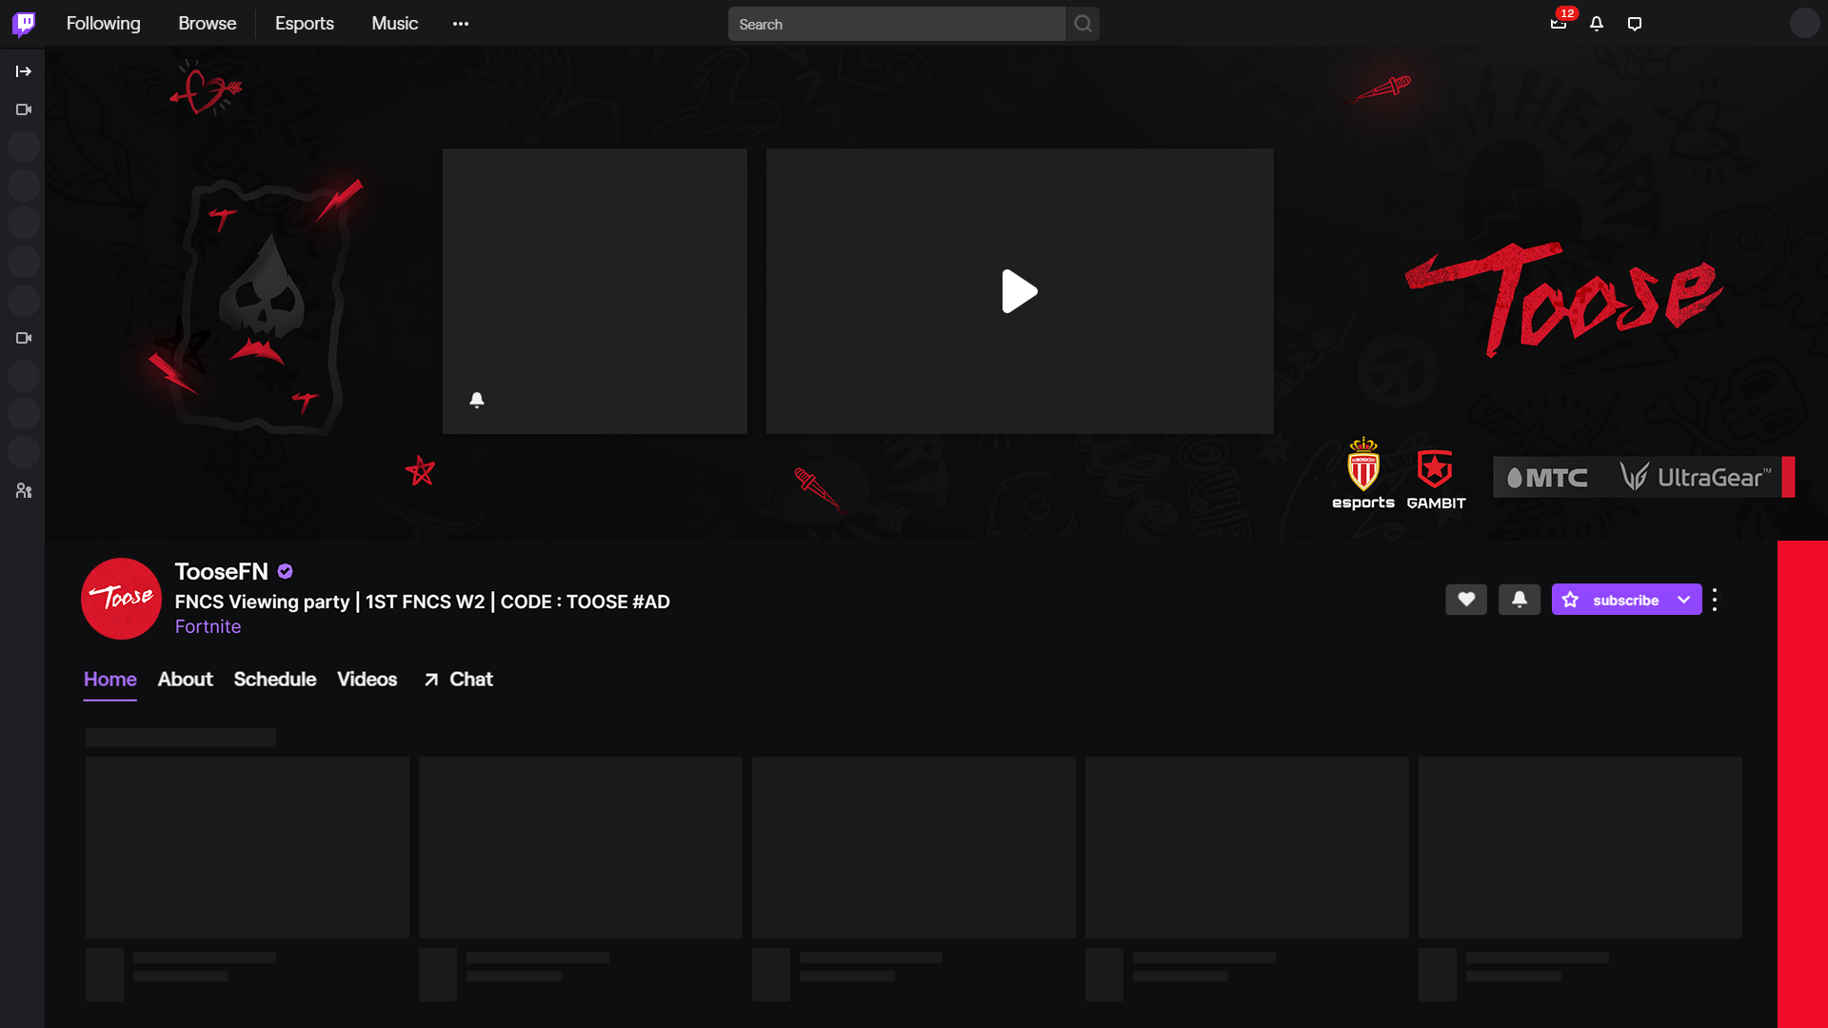Expand the subscribe dropdown chevron
The image size is (1828, 1028).
coord(1684,600)
